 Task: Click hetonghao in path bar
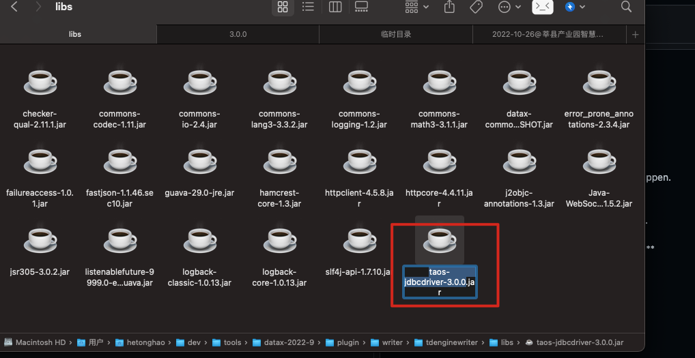pyautogui.click(x=140, y=342)
